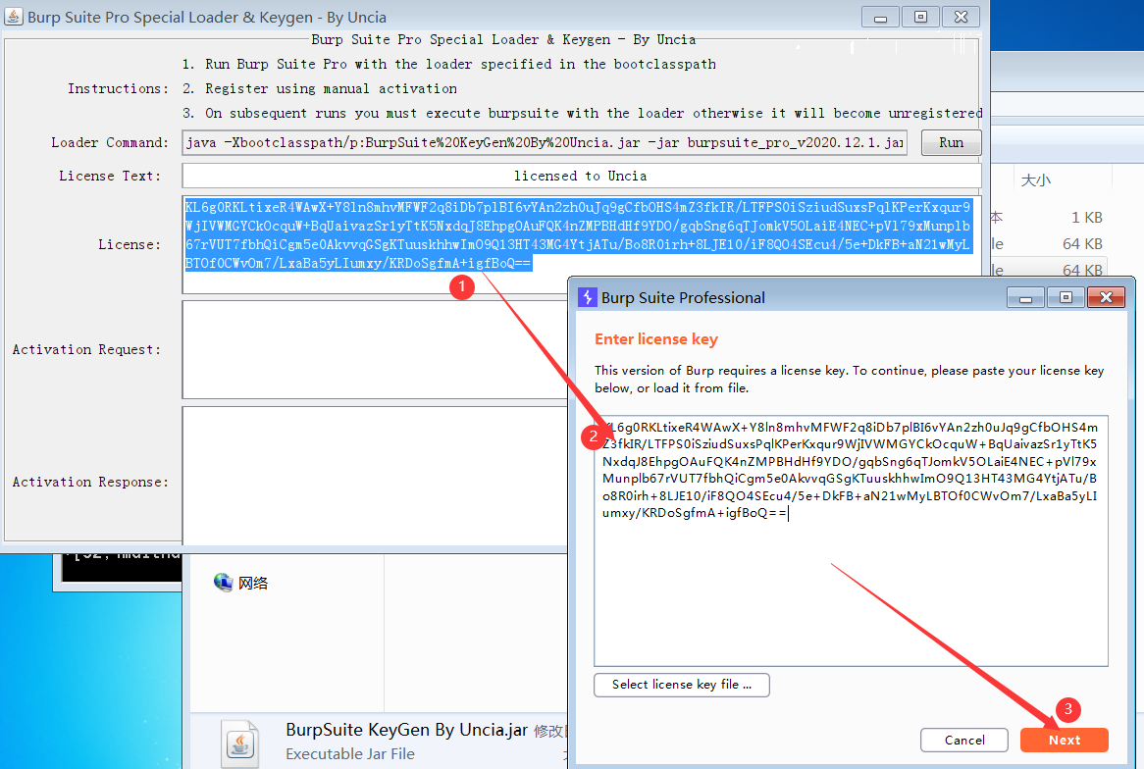Click into the Loader Command field

(x=545, y=142)
